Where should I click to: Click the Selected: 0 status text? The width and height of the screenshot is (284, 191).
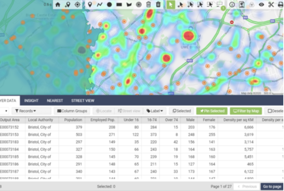click(x=106, y=186)
